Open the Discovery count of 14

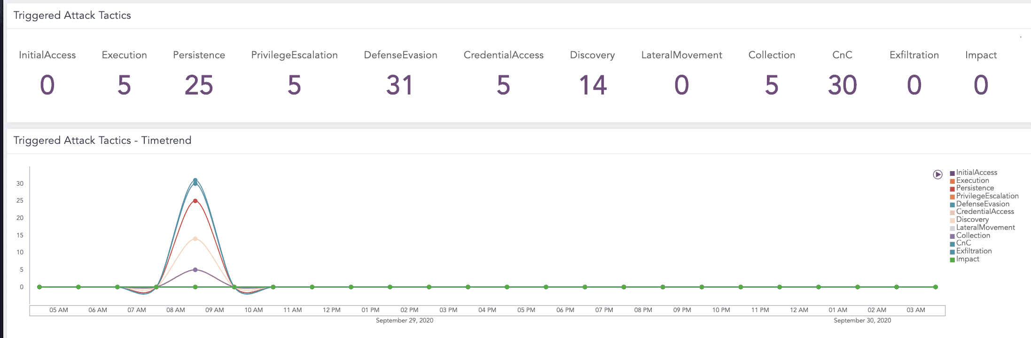(593, 85)
